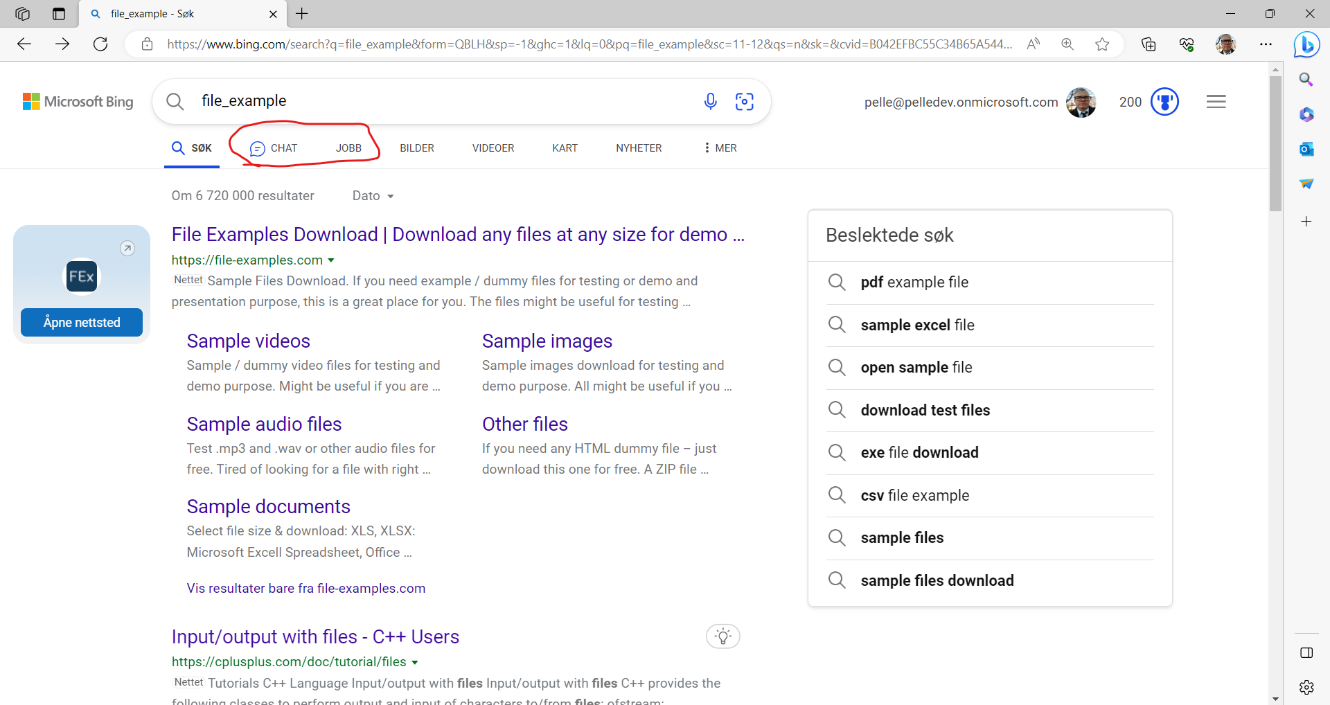Search related 'exe file download'
Image resolution: width=1330 pixels, height=705 pixels.
point(990,453)
